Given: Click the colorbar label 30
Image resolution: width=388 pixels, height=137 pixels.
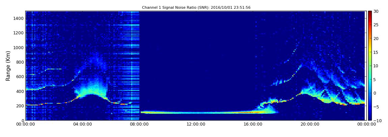Looking at the screenshot, I should coord(376,11).
